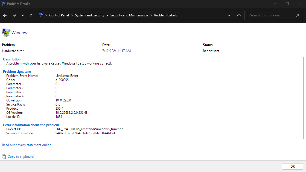This screenshot has width=306, height=172.
Task: Go back to the previous page
Action: point(5,15)
